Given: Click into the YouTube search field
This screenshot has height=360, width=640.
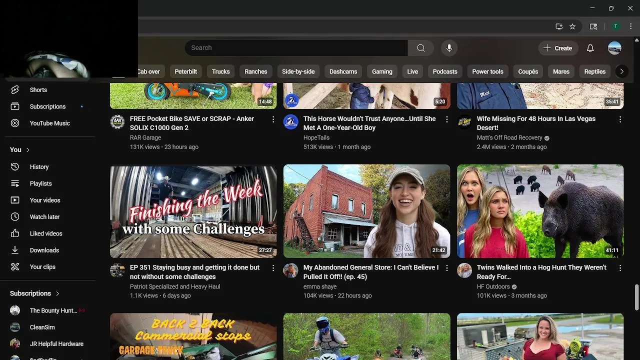Looking at the screenshot, I should coord(296,48).
